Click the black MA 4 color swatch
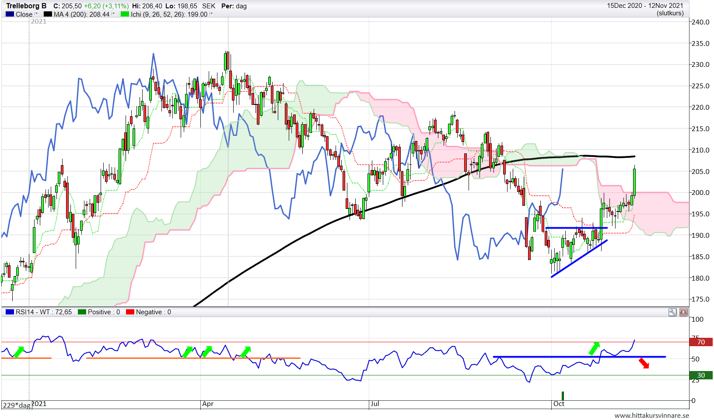This screenshot has width=714, height=420. click(48, 14)
